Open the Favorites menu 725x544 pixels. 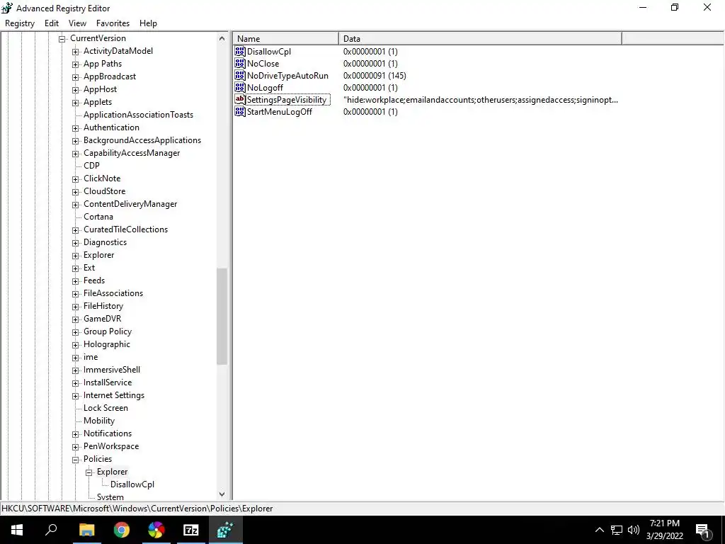[x=113, y=23]
